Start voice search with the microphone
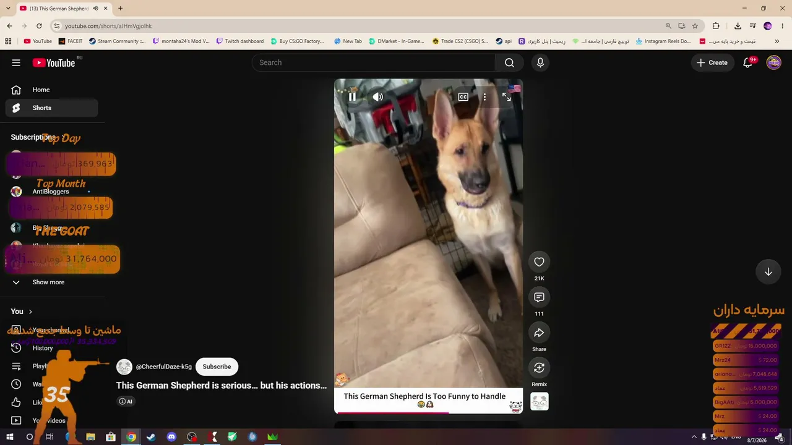The width and height of the screenshot is (792, 445). pyautogui.click(x=540, y=62)
